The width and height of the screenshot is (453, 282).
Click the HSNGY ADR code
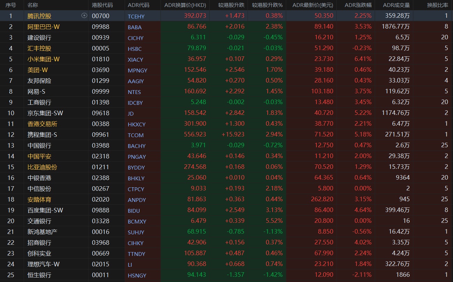tap(137, 275)
